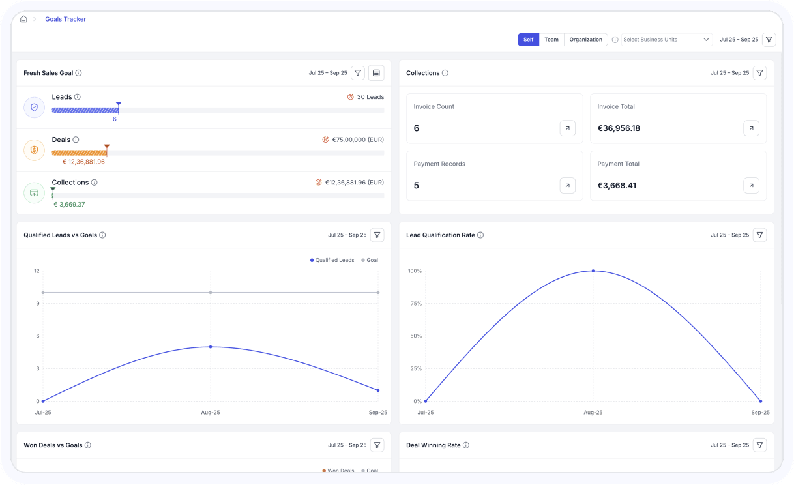Click filter icon on Lead Qualification Rate
794x485 pixels.
point(759,235)
